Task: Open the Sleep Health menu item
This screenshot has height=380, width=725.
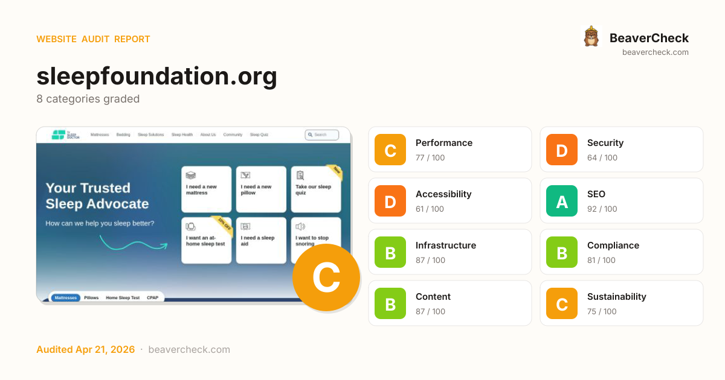Action: pos(182,135)
